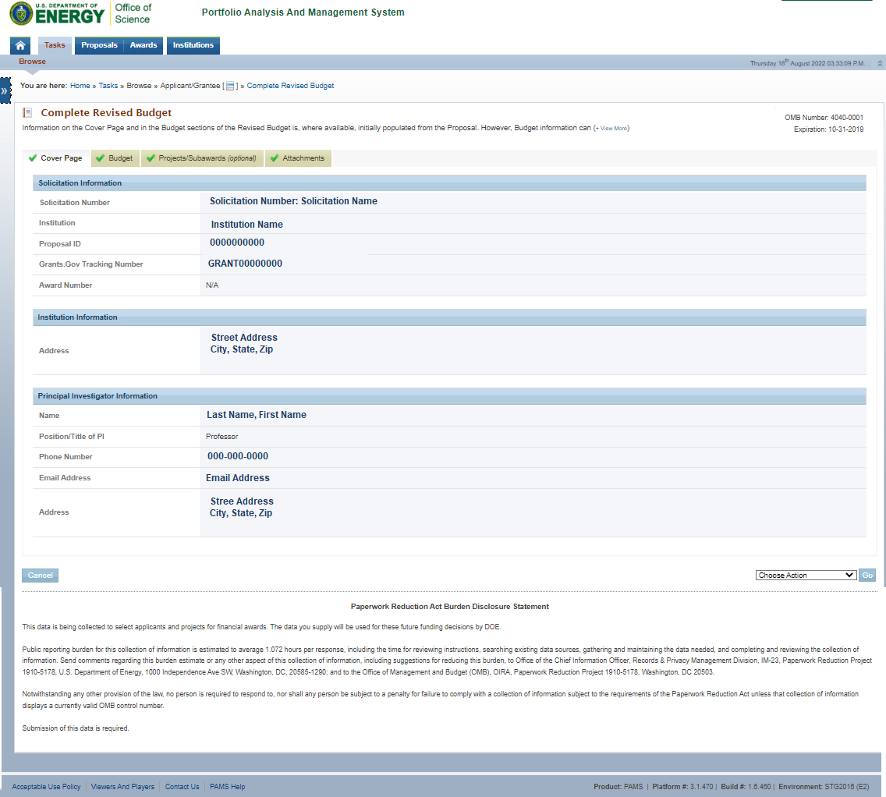Viewport: 886px width, 797px height.
Task: Click the Principal Investigator Information section header
Action: pyautogui.click(x=449, y=396)
